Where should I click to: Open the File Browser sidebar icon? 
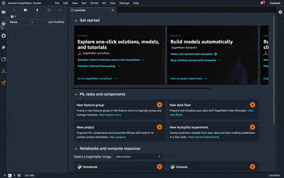(x=3, y=12)
